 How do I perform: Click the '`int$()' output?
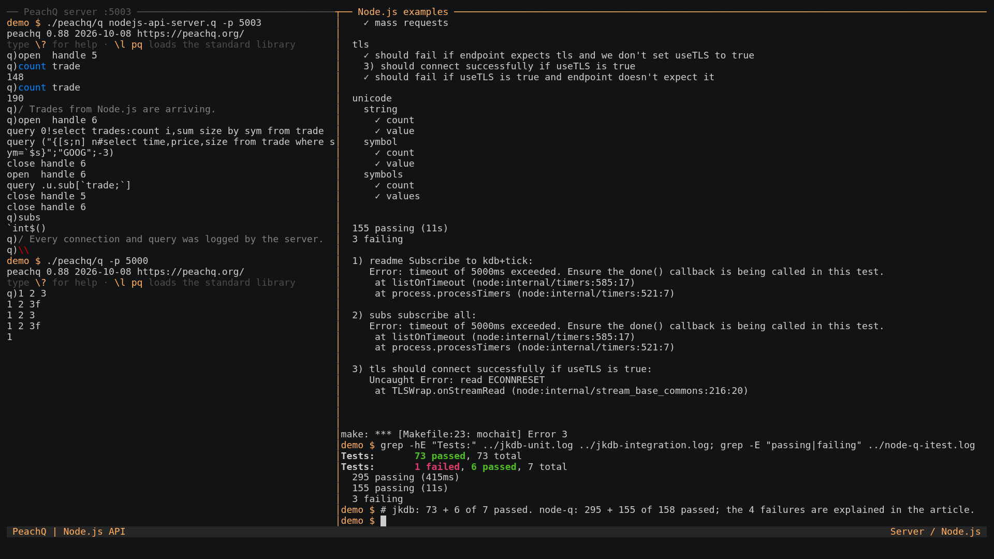tap(26, 228)
